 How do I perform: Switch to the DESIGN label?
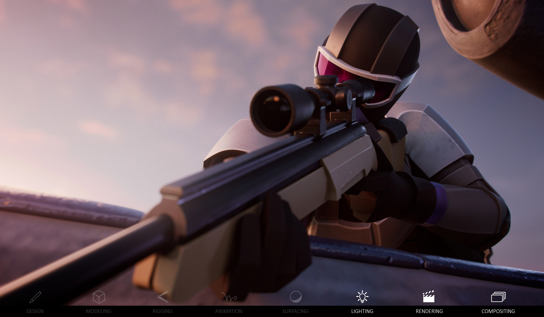click(x=35, y=311)
